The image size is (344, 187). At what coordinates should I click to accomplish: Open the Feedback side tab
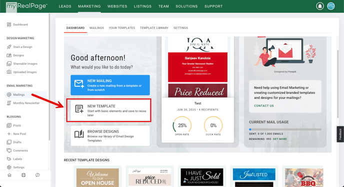coord(340,134)
